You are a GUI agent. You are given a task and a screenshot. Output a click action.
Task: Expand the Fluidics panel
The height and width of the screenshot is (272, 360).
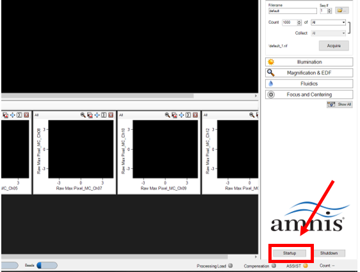click(309, 83)
